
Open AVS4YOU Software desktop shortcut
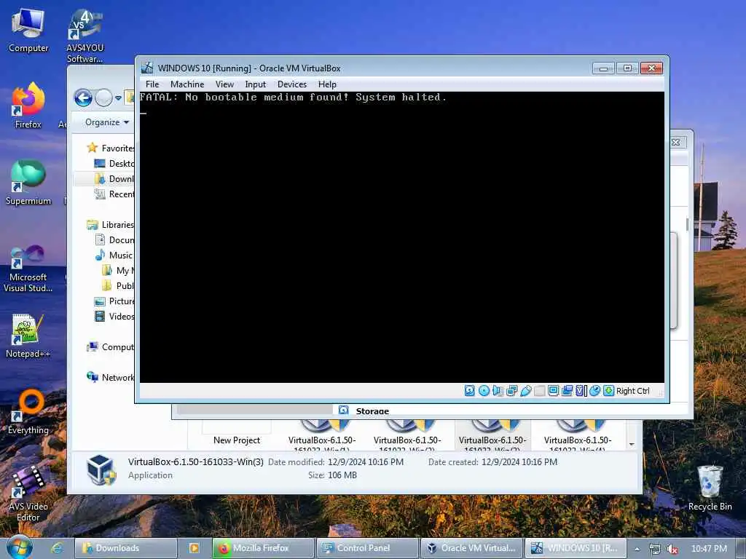click(85, 36)
